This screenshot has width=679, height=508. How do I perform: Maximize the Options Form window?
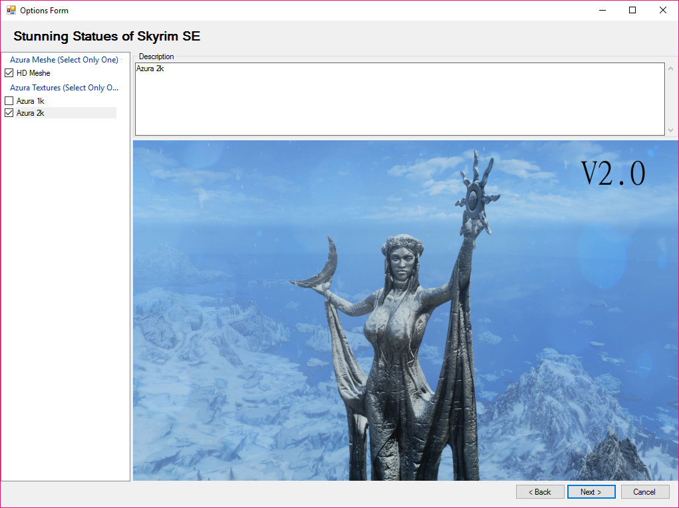click(632, 10)
